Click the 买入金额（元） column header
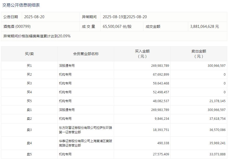This screenshot has height=159, width=228. tap(142, 54)
